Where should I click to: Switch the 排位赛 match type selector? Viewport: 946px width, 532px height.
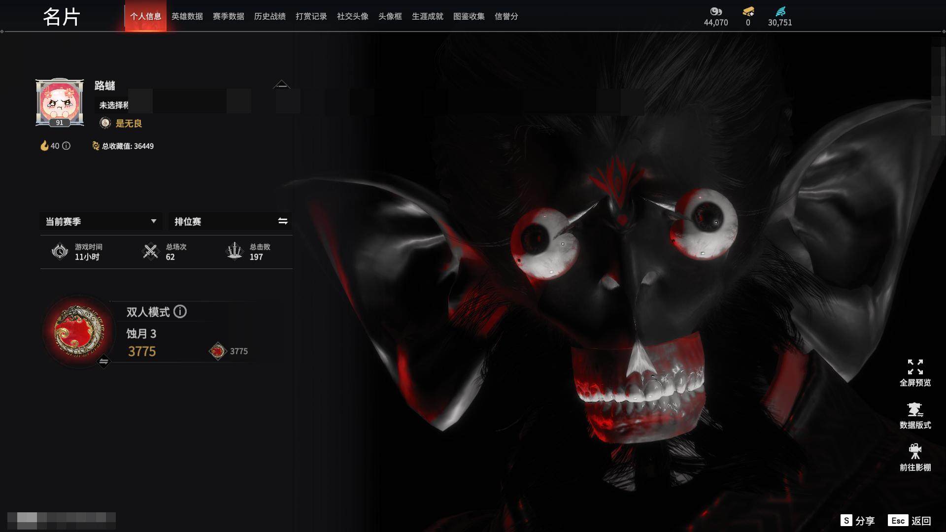tap(230, 221)
